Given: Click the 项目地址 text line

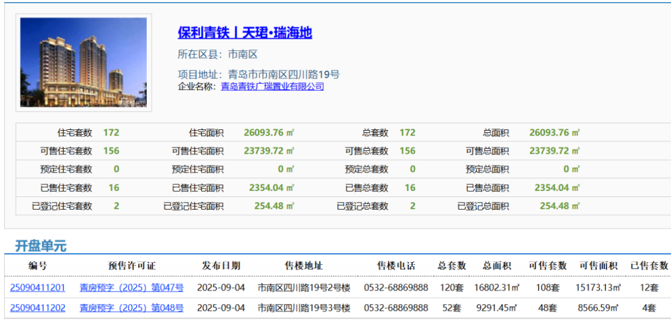Looking at the screenshot, I should pyautogui.click(x=259, y=74).
